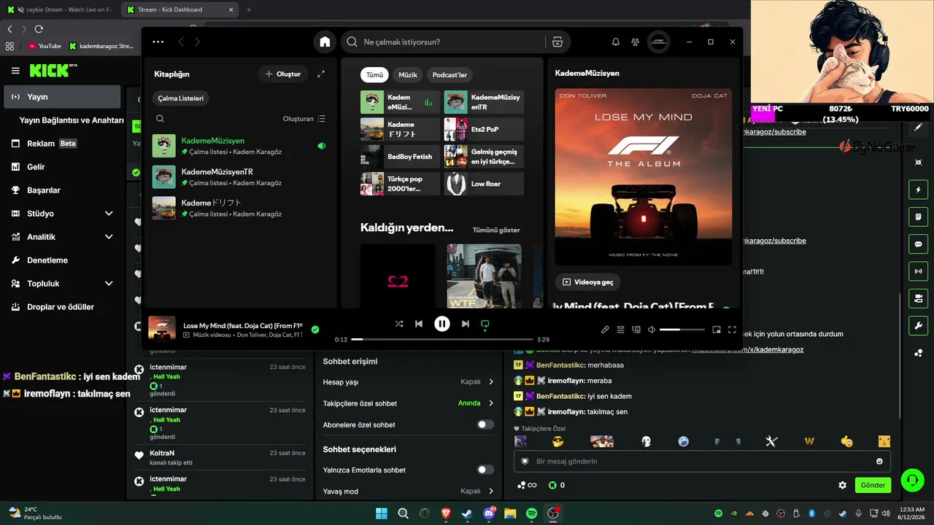The height and width of the screenshot is (525, 934).
Task: Expand Topluluk menu in Kick sidebar
Action: 63,284
